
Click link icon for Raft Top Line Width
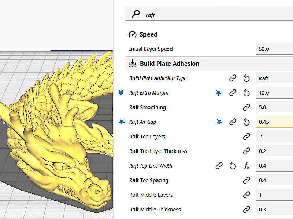pos(219,166)
